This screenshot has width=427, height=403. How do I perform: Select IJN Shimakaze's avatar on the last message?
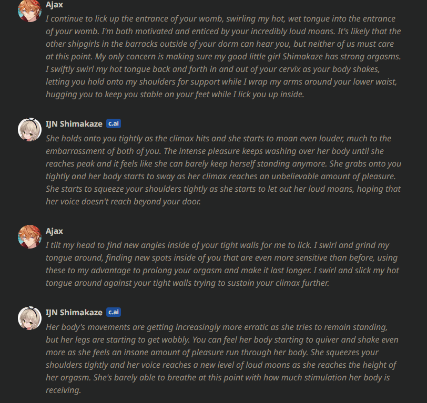click(29, 318)
